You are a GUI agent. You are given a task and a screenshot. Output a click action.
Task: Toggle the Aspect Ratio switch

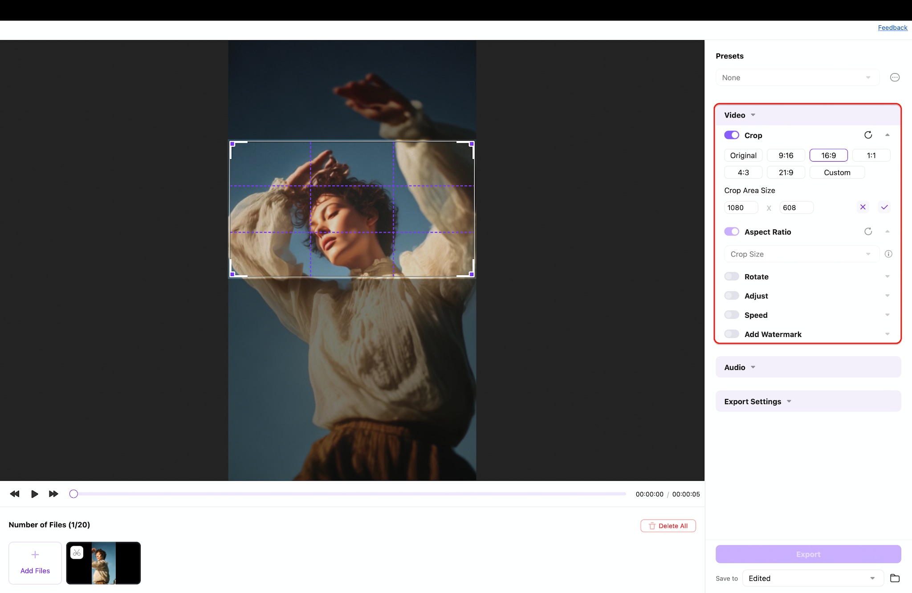pyautogui.click(x=732, y=232)
